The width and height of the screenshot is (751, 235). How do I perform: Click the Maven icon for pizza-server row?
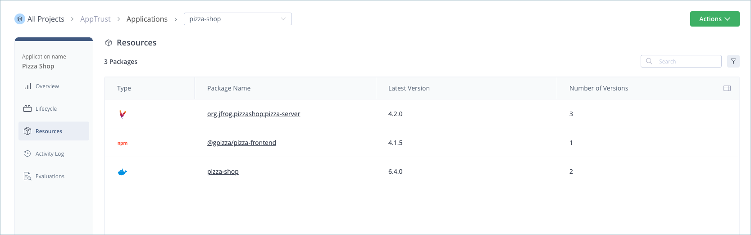click(x=122, y=114)
